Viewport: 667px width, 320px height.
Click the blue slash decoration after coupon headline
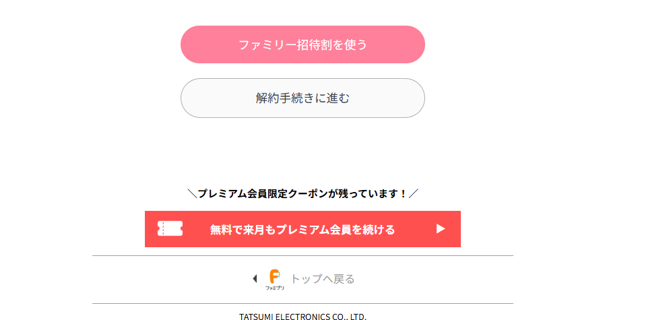[414, 194]
